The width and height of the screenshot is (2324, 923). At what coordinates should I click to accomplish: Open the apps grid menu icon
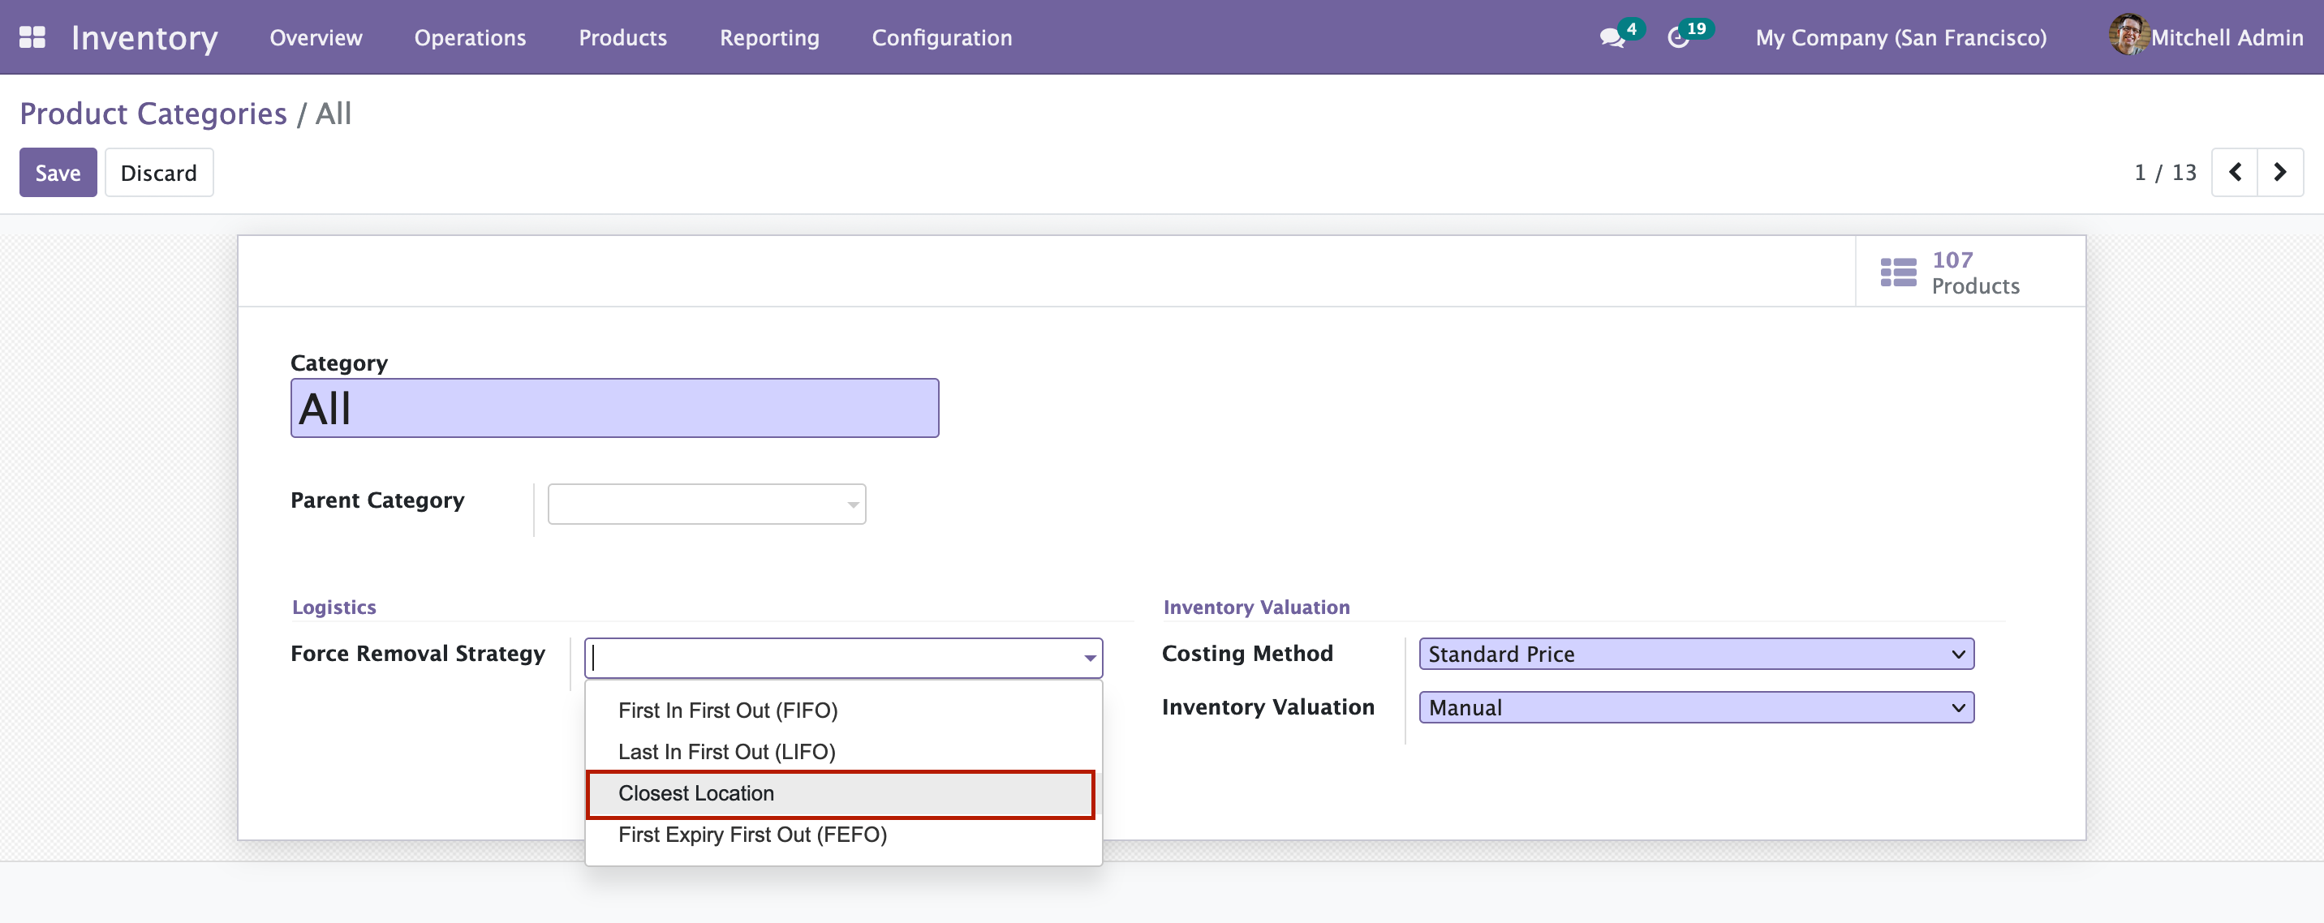(32, 37)
